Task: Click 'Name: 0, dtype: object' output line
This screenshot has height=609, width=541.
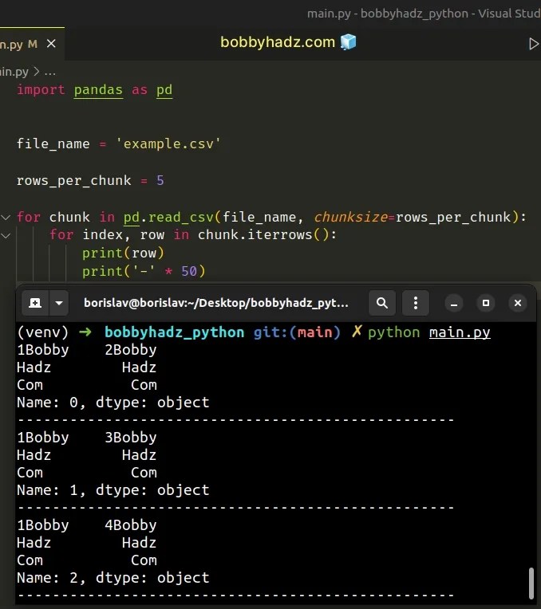Action: point(113,403)
